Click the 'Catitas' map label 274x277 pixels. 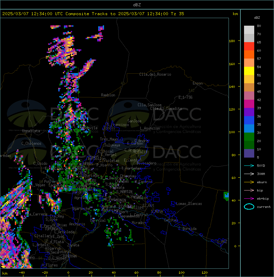point(171,220)
